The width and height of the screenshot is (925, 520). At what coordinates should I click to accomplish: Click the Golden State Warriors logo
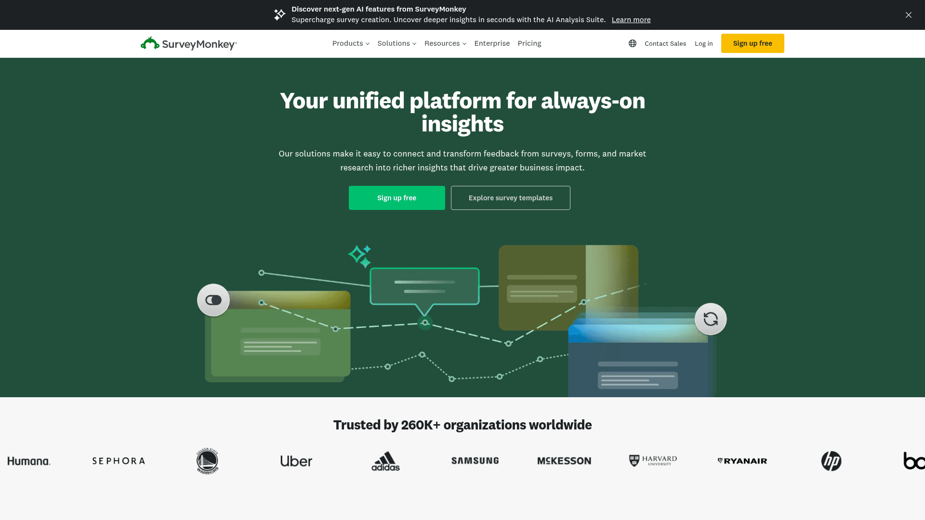tap(207, 461)
